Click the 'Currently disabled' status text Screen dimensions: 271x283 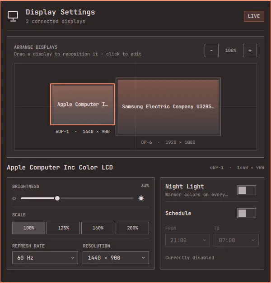[190, 258]
